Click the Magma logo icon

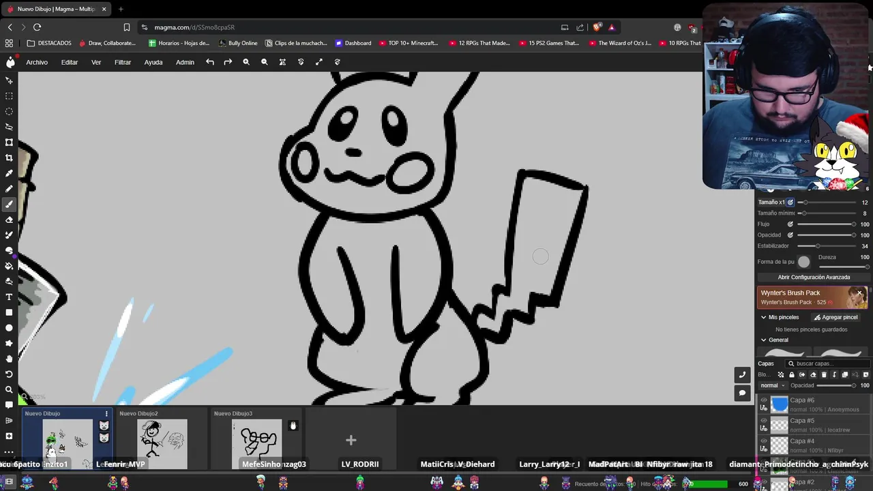coord(10,62)
